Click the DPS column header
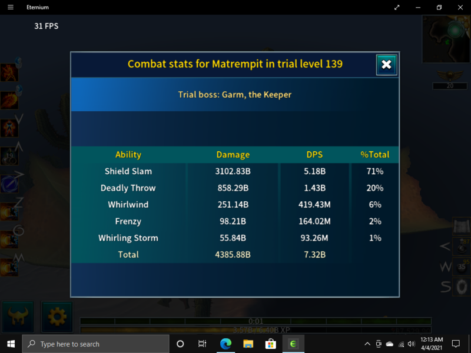The image size is (471, 353). (x=314, y=155)
